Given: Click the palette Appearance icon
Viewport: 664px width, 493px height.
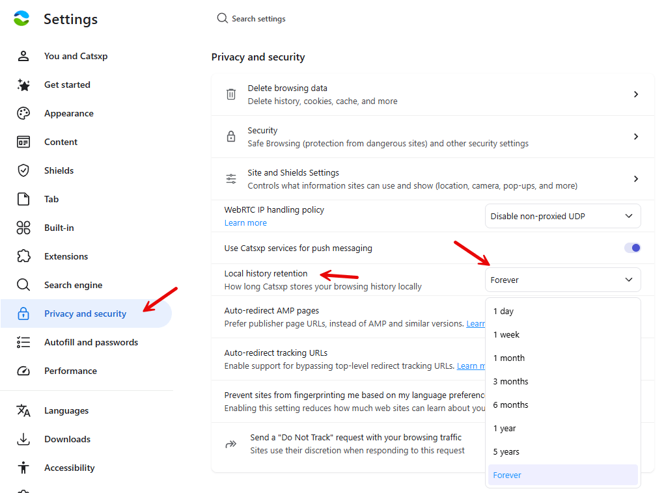Looking at the screenshot, I should point(23,113).
